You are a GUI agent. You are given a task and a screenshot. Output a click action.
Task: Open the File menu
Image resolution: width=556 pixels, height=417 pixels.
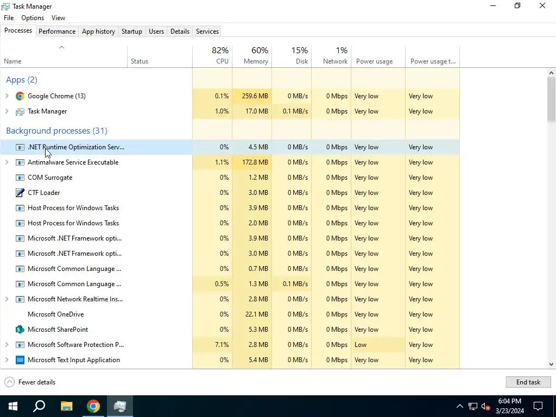[x=9, y=18]
